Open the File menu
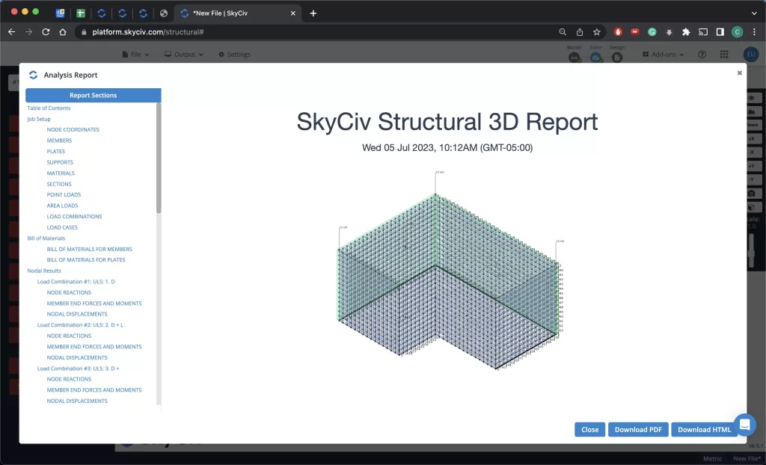Image resolution: width=766 pixels, height=465 pixels. (x=135, y=55)
